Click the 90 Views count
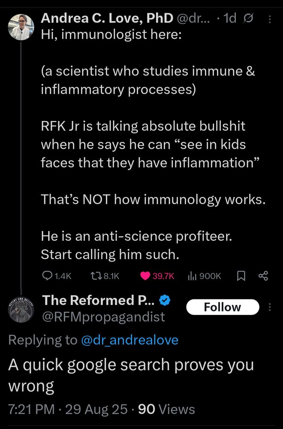283x429 pixels. coord(166,409)
